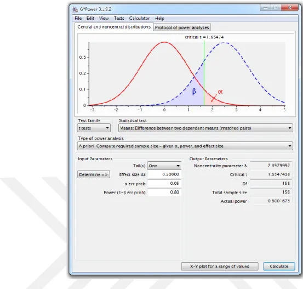Click the Noncentrality parameter δ output value
The height and width of the screenshot is (289, 303).
pyautogui.click(x=271, y=166)
